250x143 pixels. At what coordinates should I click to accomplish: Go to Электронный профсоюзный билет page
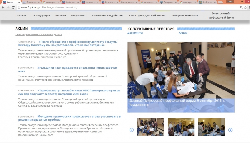pyautogui.click(x=221, y=16)
